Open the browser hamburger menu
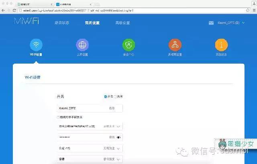Image resolution: width=257 pixels, height=164 pixels. point(254,10)
